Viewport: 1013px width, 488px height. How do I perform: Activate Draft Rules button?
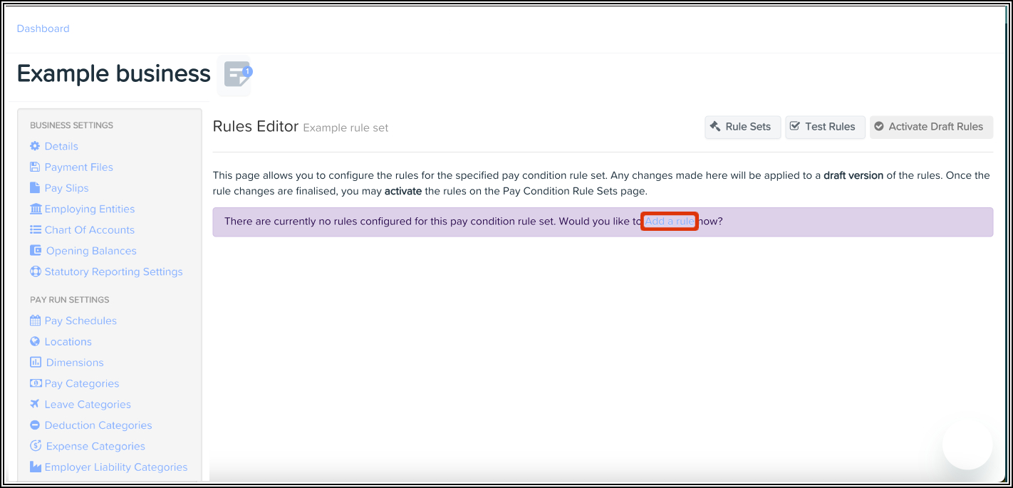coord(930,127)
